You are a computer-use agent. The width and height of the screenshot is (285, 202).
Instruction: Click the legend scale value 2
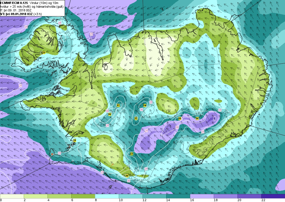click(25, 200)
